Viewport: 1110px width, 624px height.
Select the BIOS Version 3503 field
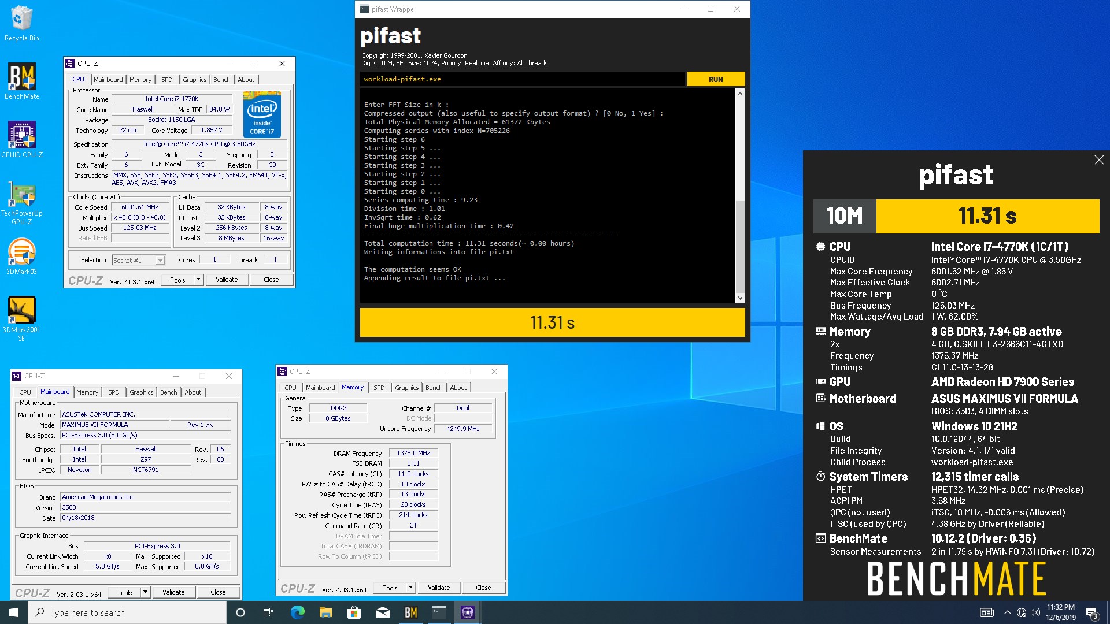point(146,507)
